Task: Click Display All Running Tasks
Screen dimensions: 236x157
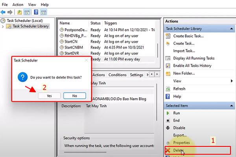Action: point(194,58)
